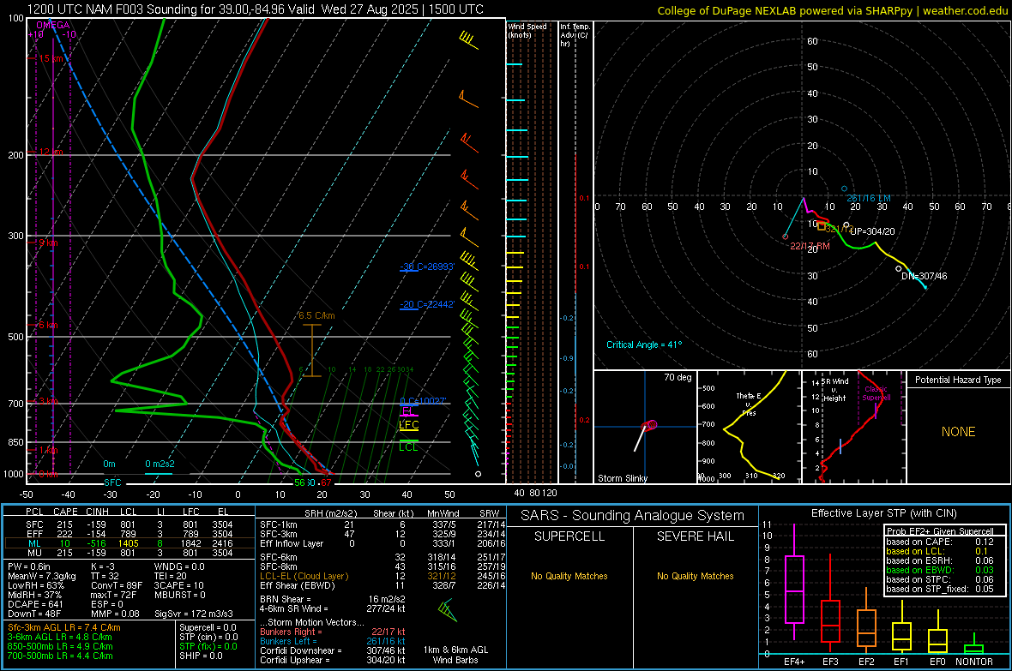
Task: Click the UP=304/20 Corfidi upshear label
Action: pyautogui.click(x=872, y=231)
